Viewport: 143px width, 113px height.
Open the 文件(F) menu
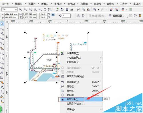(6, 4)
